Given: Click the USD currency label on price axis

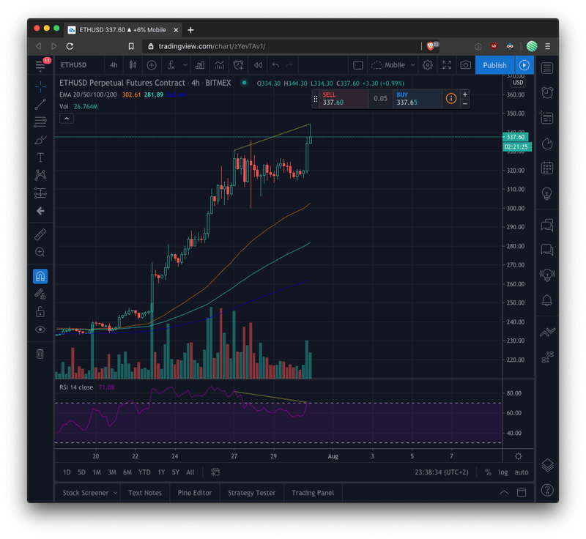Looking at the screenshot, I should point(518,83).
